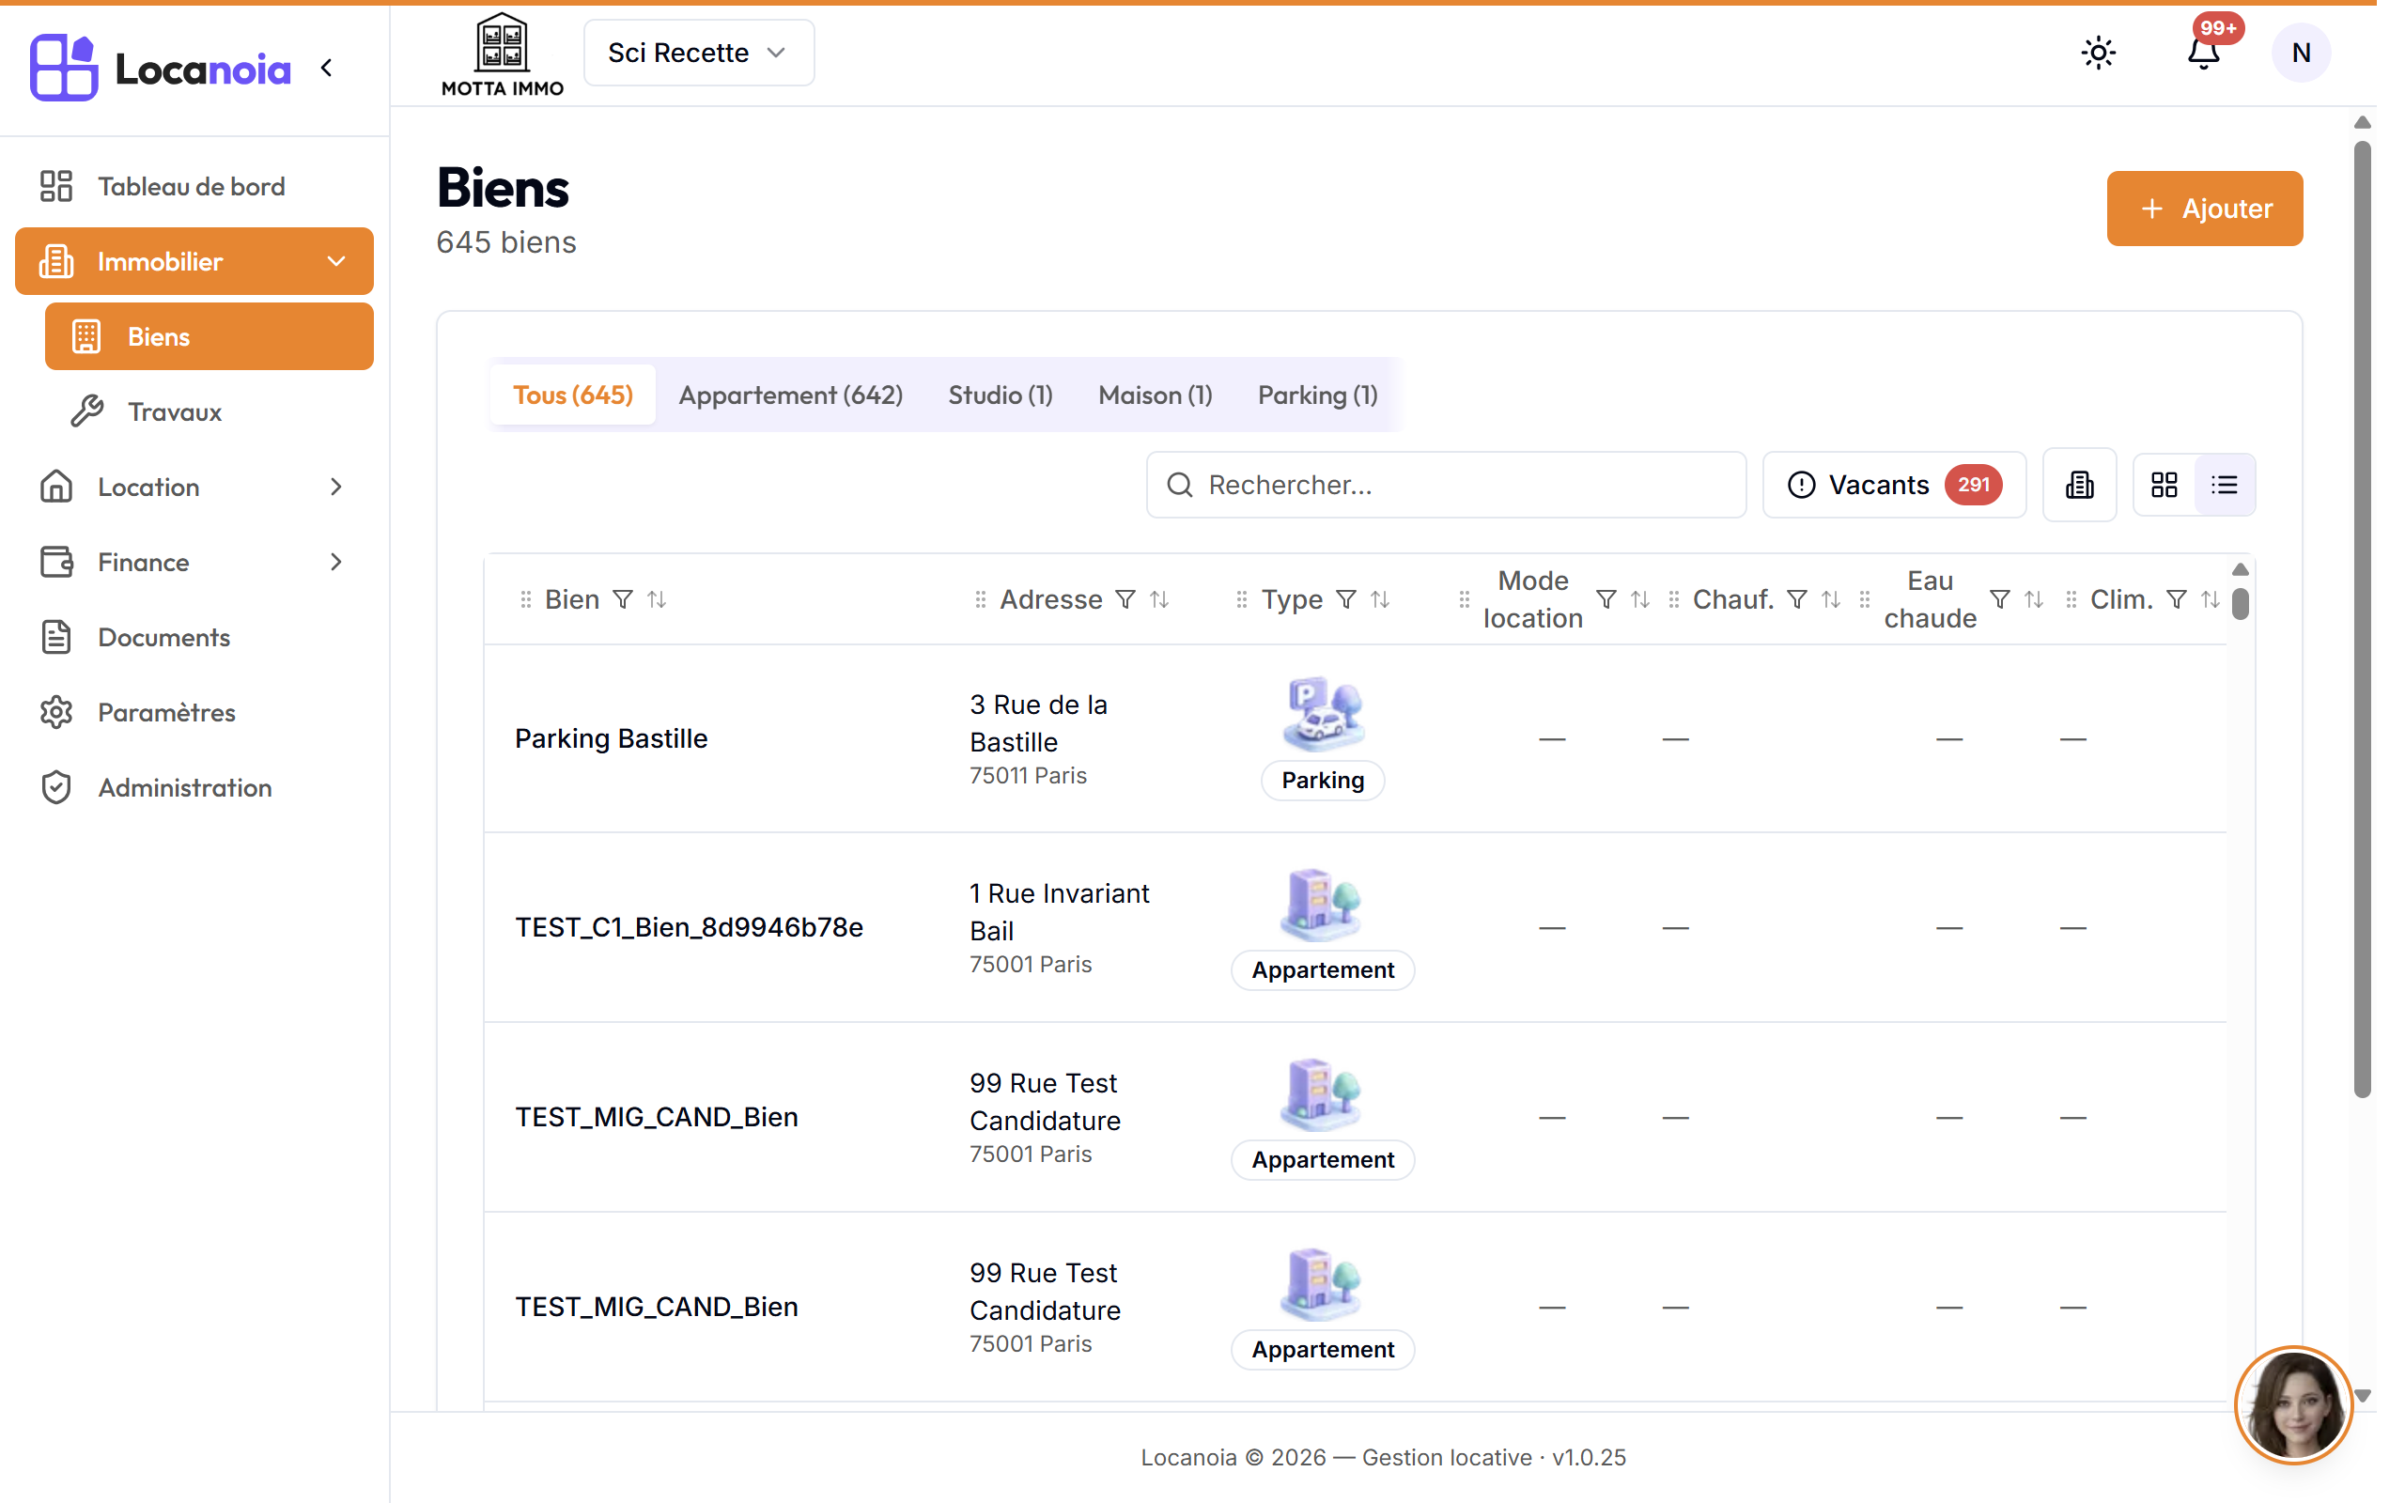Image resolution: width=2405 pixels, height=1503 pixels.
Task: Switch to list view
Action: point(2224,485)
